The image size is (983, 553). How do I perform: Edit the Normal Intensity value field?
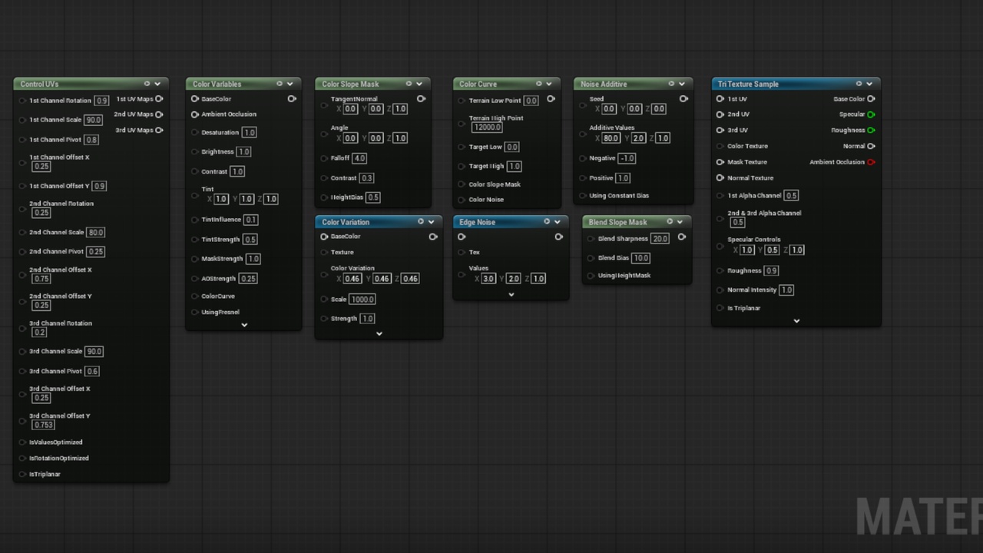point(786,290)
